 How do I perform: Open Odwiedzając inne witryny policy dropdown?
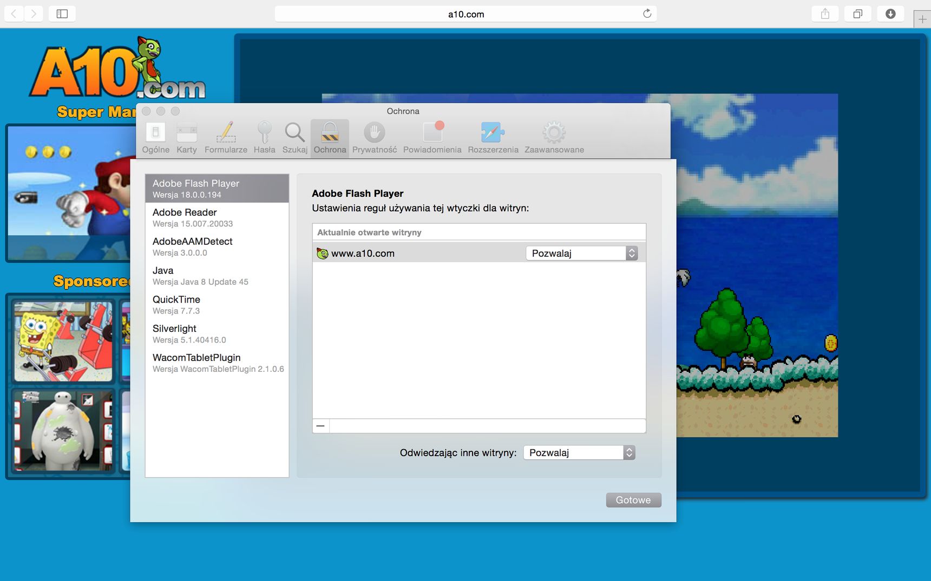tap(579, 453)
